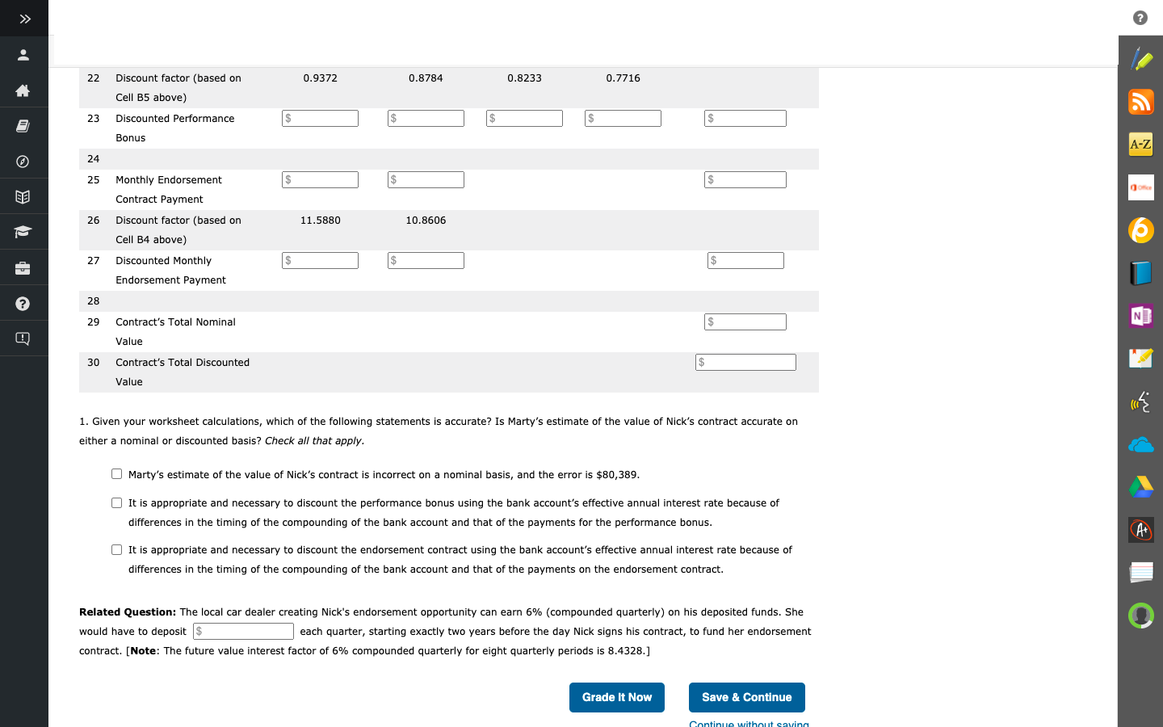1163x727 pixels.
Task: Open the RSS feed app
Action: (x=1141, y=102)
